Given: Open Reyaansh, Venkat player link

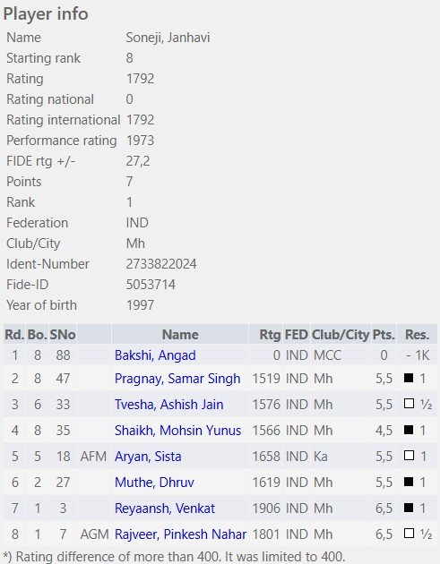Looking at the screenshot, I should pyautogui.click(x=165, y=508).
